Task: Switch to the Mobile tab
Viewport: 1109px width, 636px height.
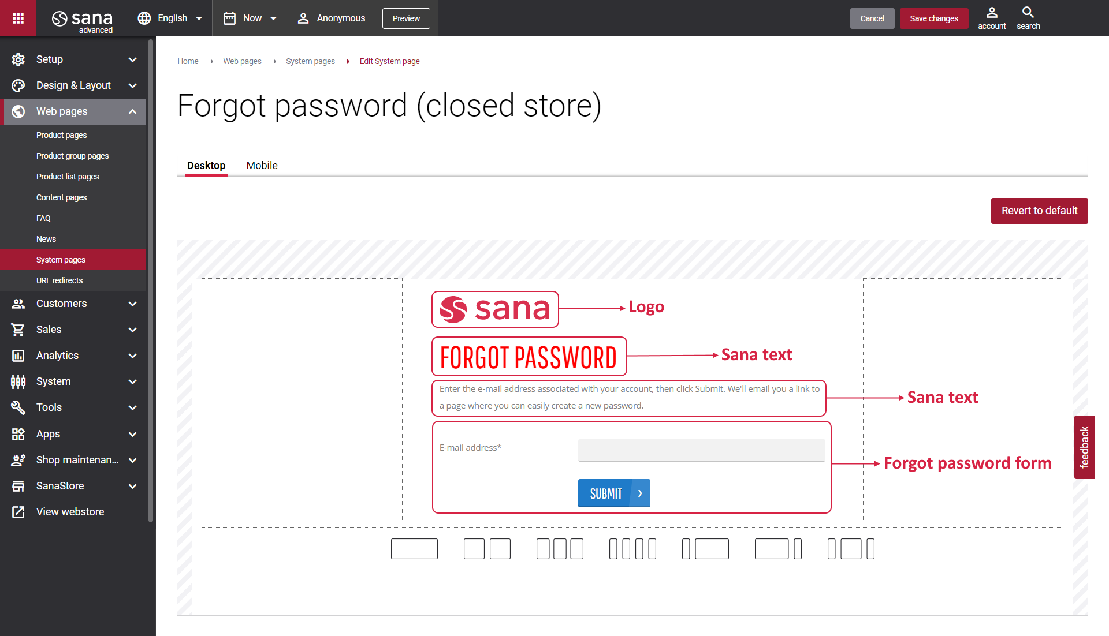Action: pos(262,166)
